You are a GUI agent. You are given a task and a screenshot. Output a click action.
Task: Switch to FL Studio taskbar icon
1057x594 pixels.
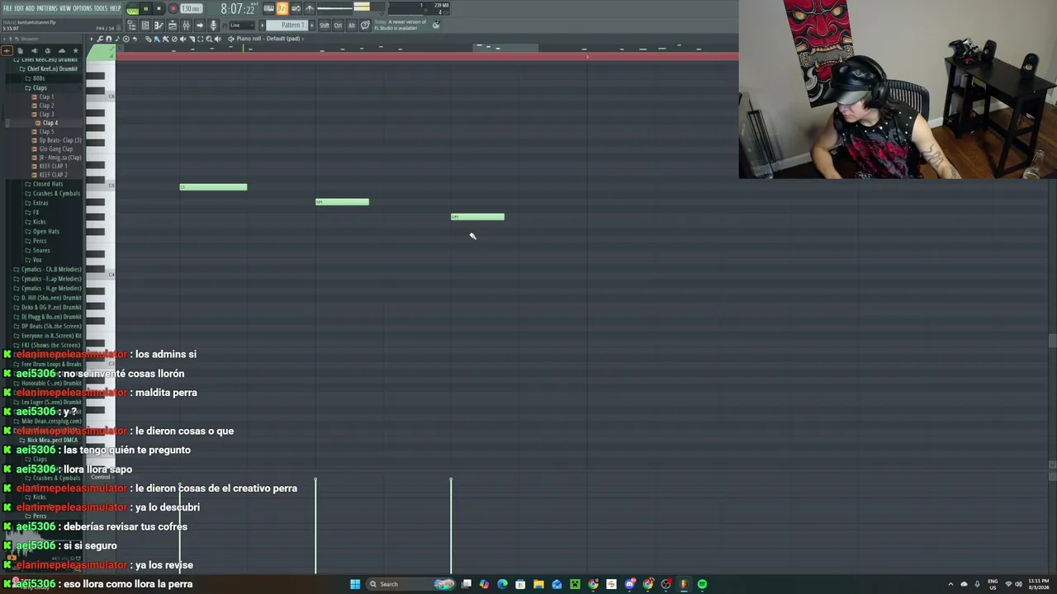click(x=684, y=584)
